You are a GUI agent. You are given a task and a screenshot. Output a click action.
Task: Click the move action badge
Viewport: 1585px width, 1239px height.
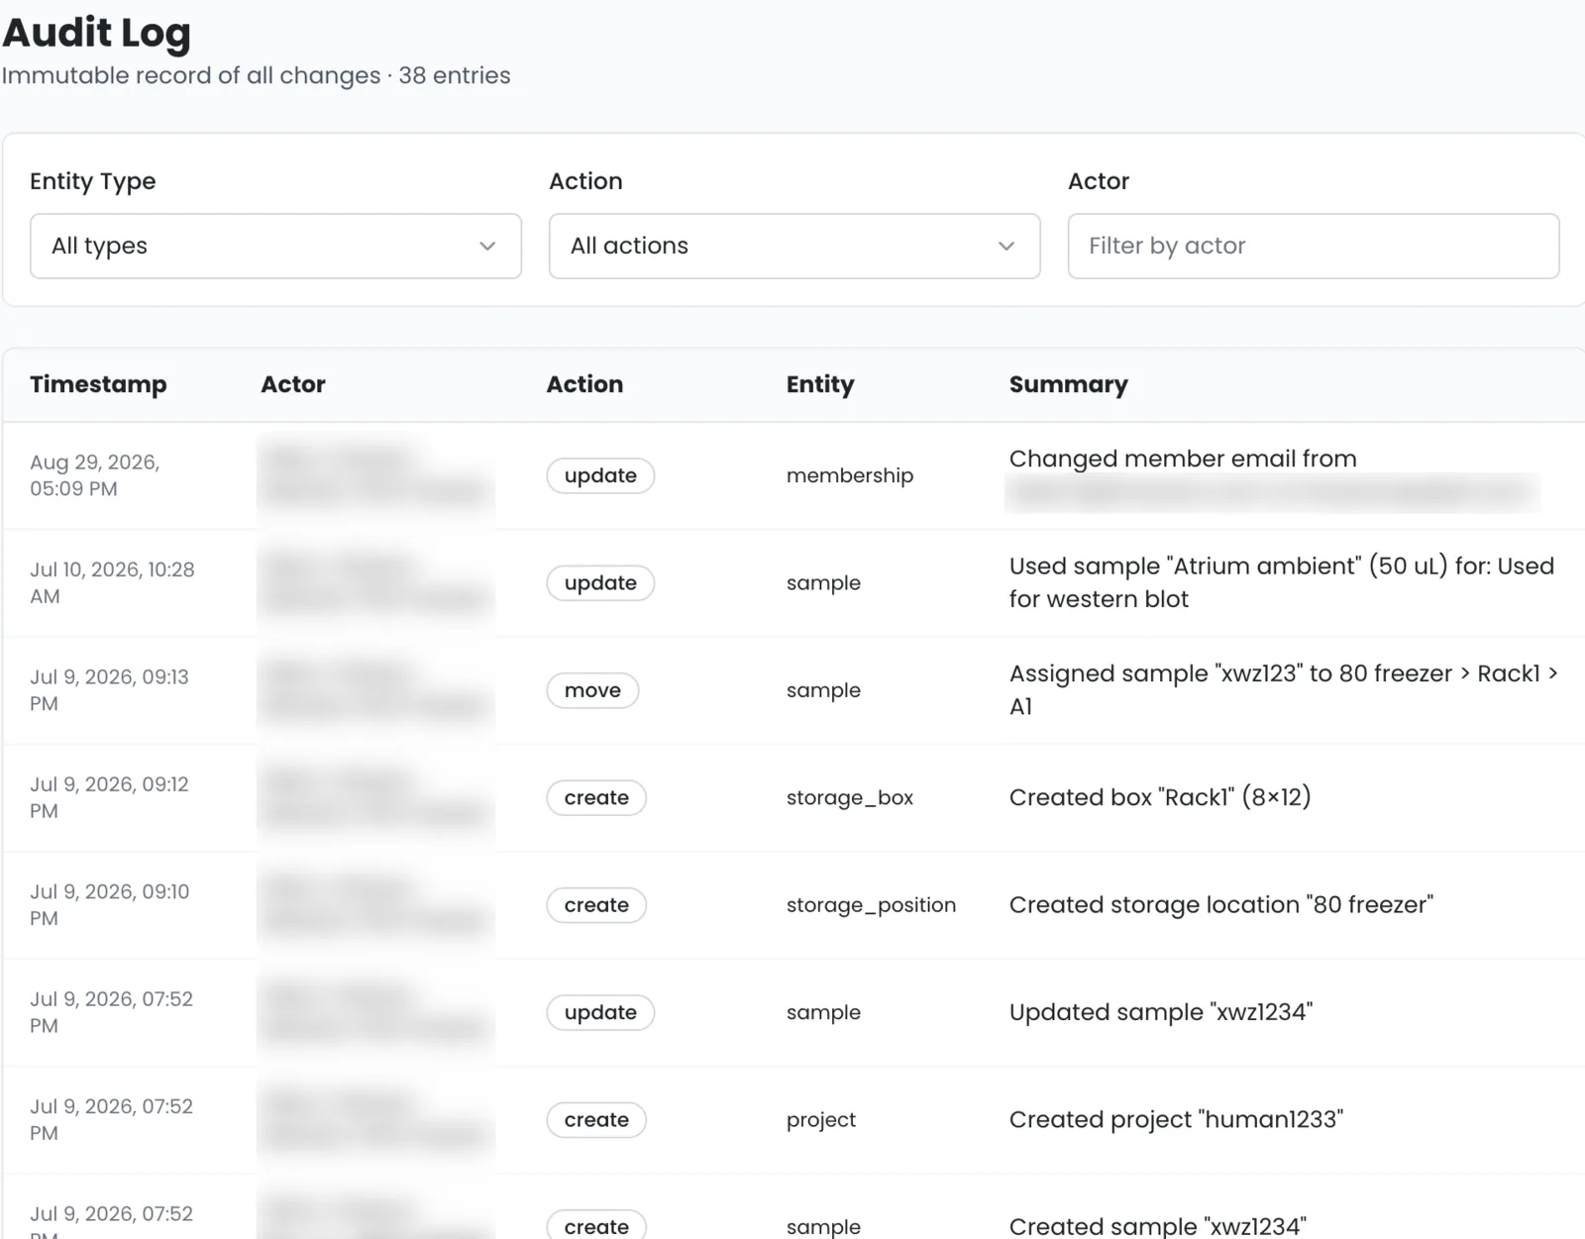coord(592,690)
